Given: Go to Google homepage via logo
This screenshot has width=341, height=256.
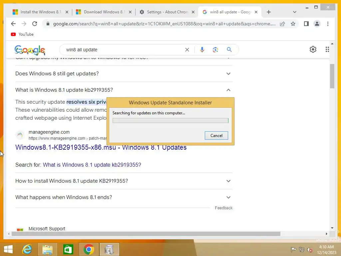Looking at the screenshot, I should 30,50.
